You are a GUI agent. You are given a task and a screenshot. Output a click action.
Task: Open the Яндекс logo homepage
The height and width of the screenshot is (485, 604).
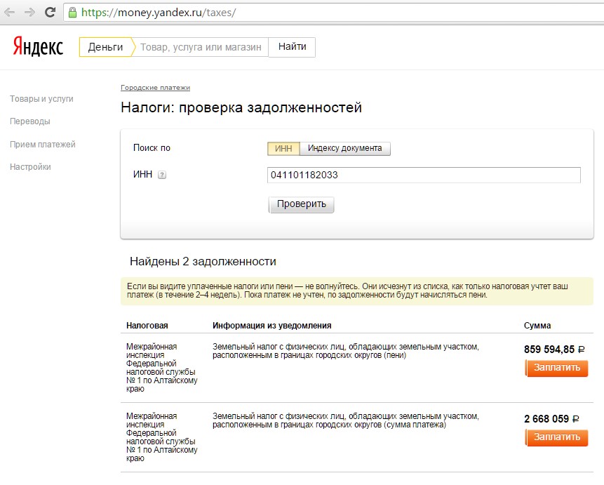(38, 47)
